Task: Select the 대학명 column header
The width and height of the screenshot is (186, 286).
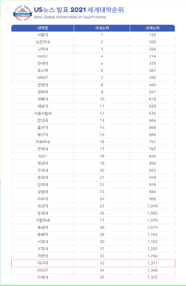Action: 42,28
